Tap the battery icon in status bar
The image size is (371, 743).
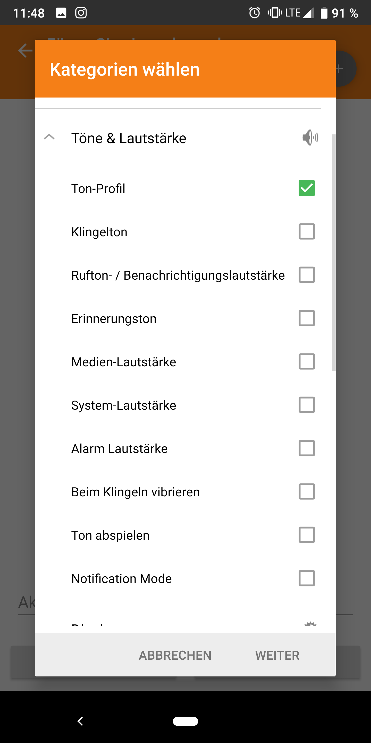pyautogui.click(x=324, y=13)
